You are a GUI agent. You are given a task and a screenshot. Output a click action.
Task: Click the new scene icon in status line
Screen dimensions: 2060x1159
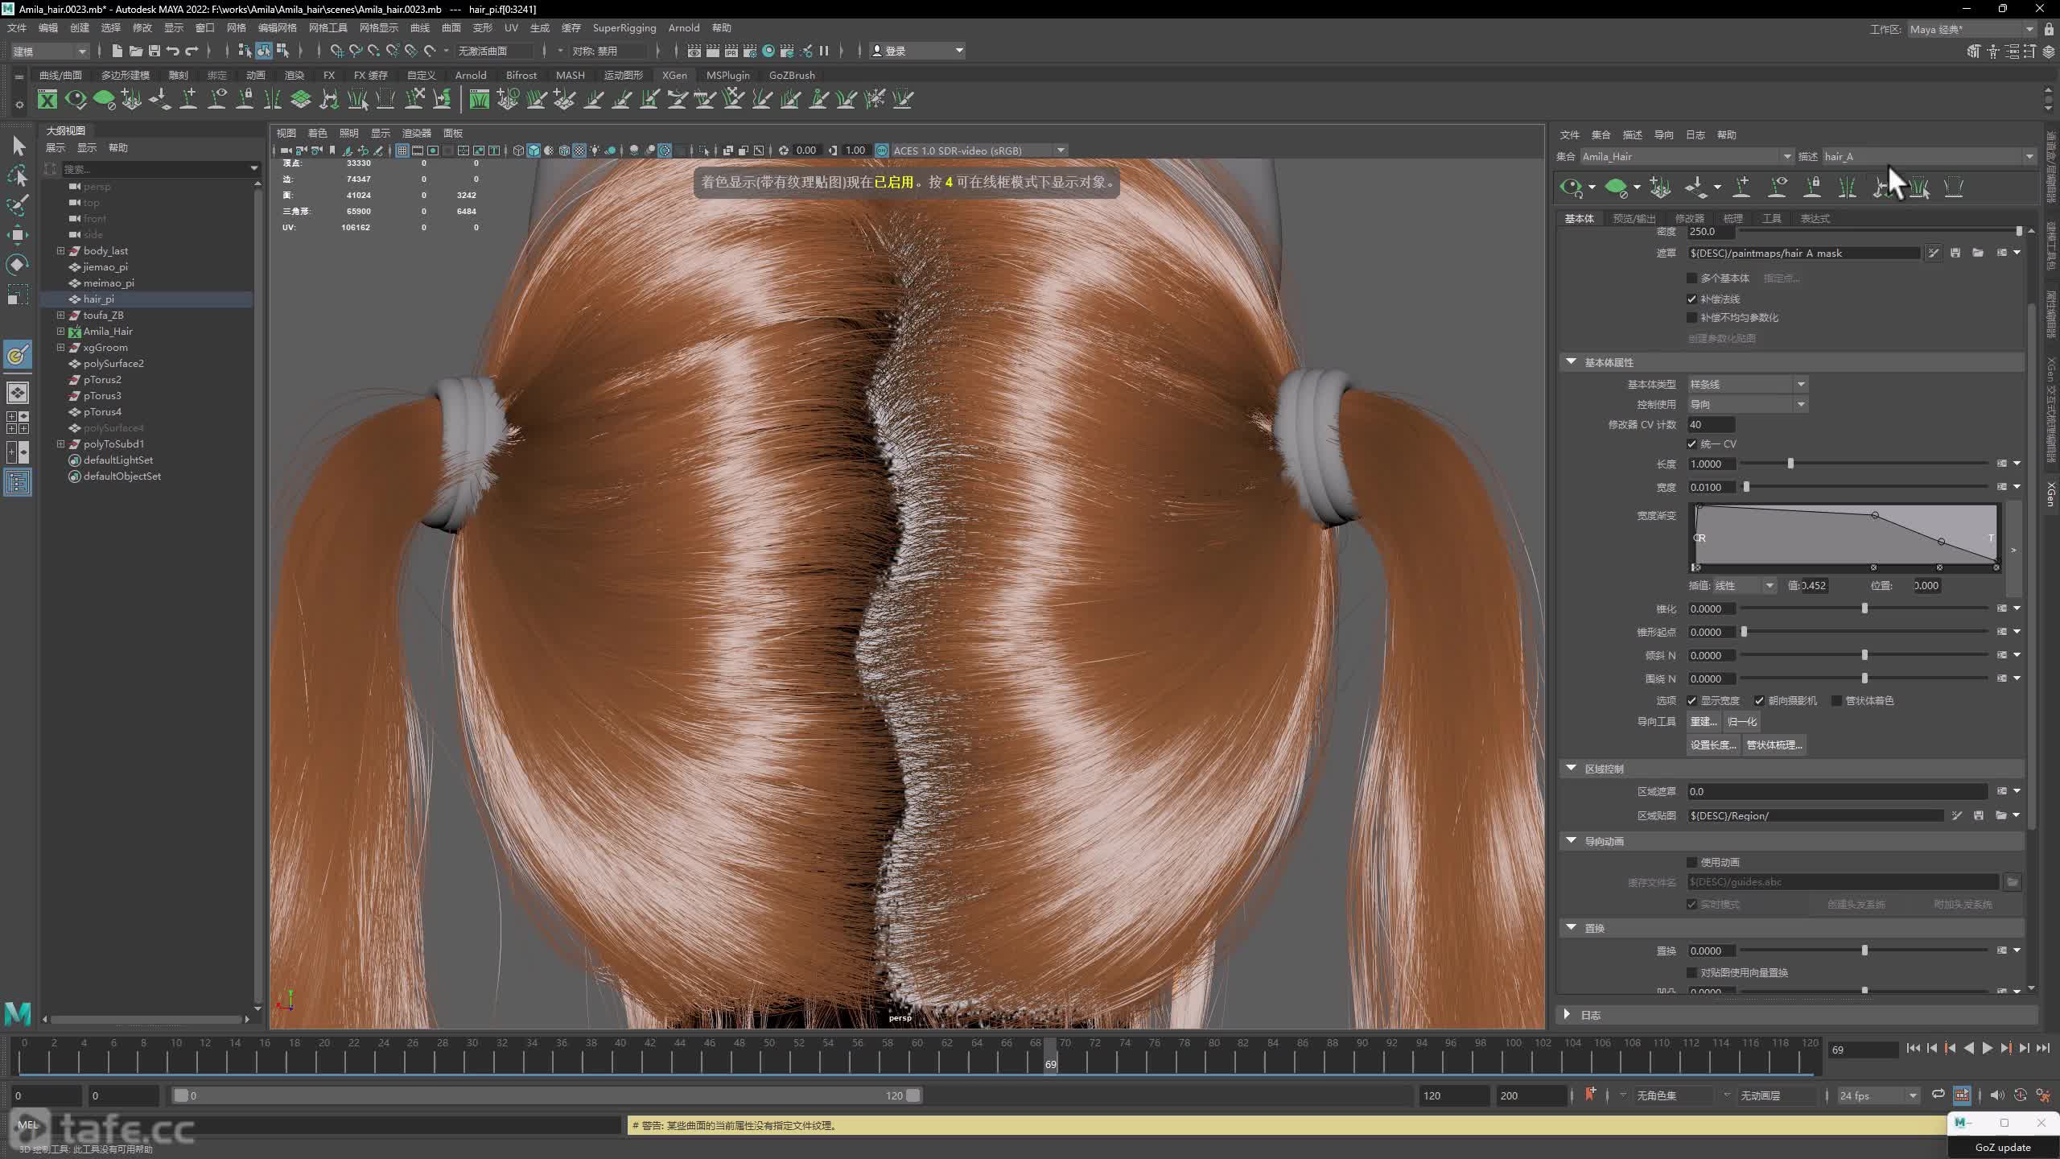pos(117,51)
